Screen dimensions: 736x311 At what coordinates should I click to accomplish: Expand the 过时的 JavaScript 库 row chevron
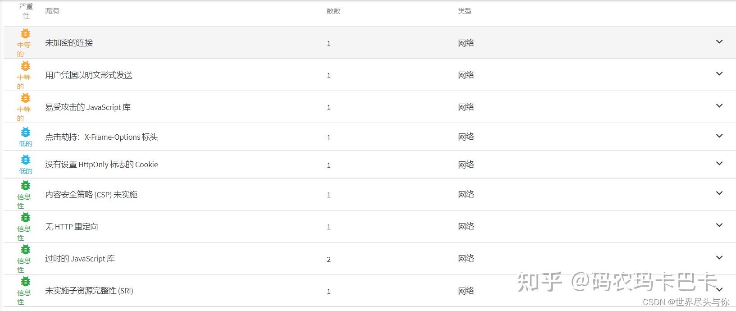tap(719, 258)
